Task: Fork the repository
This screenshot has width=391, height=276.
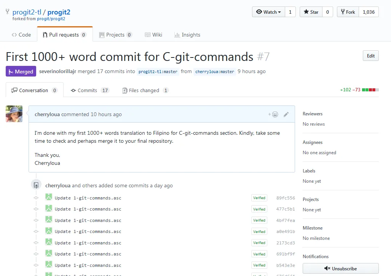Action: click(x=348, y=12)
